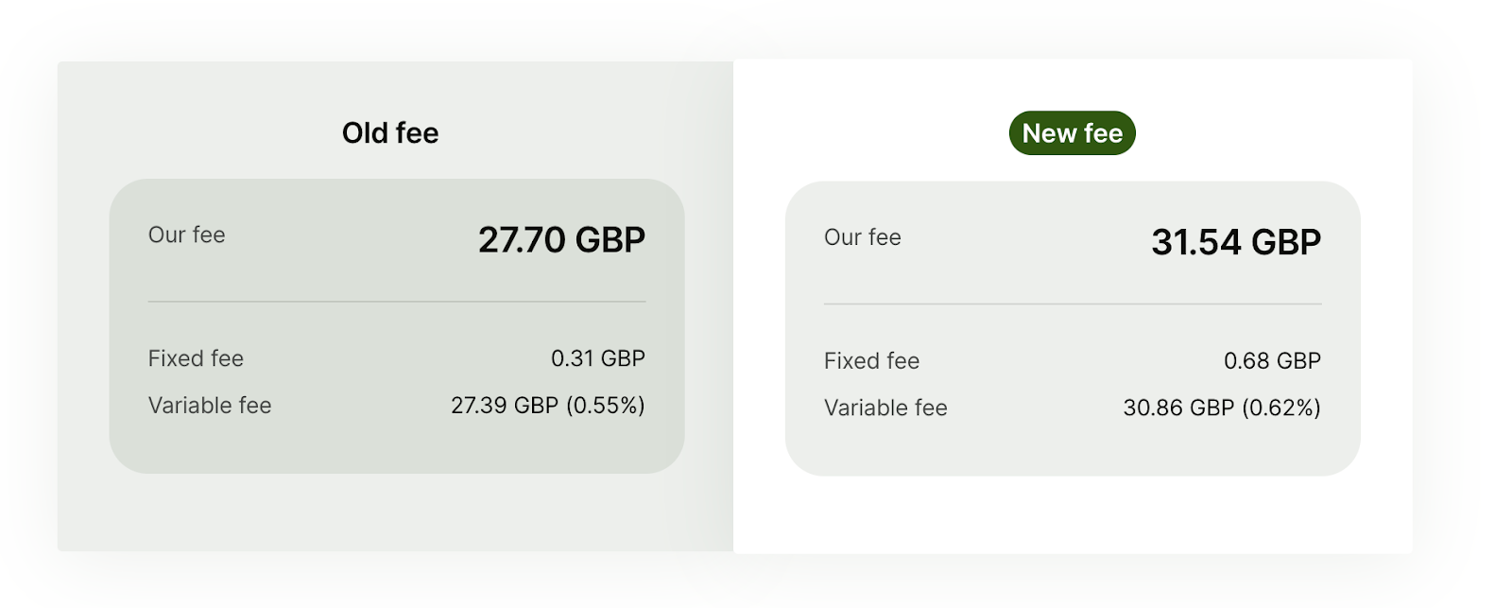Image resolution: width=1512 pixels, height=608 pixels.
Task: Select the 0.68 GBP fixed fee value
Action: (1272, 361)
